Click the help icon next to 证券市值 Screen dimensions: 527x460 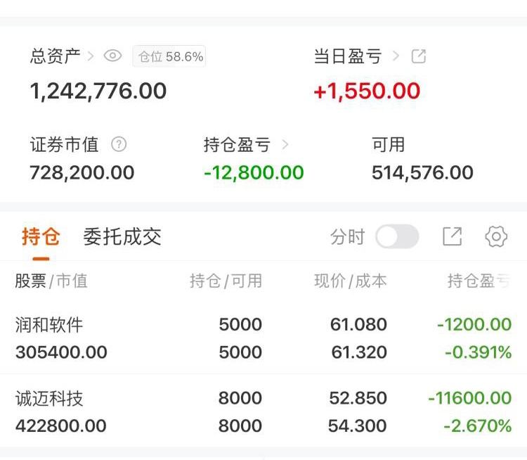pos(119,145)
